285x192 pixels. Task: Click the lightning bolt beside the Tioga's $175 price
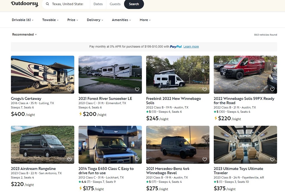(80, 188)
